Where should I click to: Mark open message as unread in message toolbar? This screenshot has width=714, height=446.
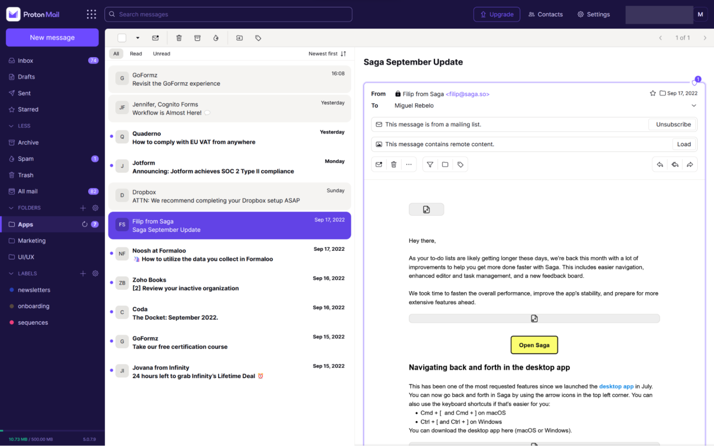tap(379, 164)
